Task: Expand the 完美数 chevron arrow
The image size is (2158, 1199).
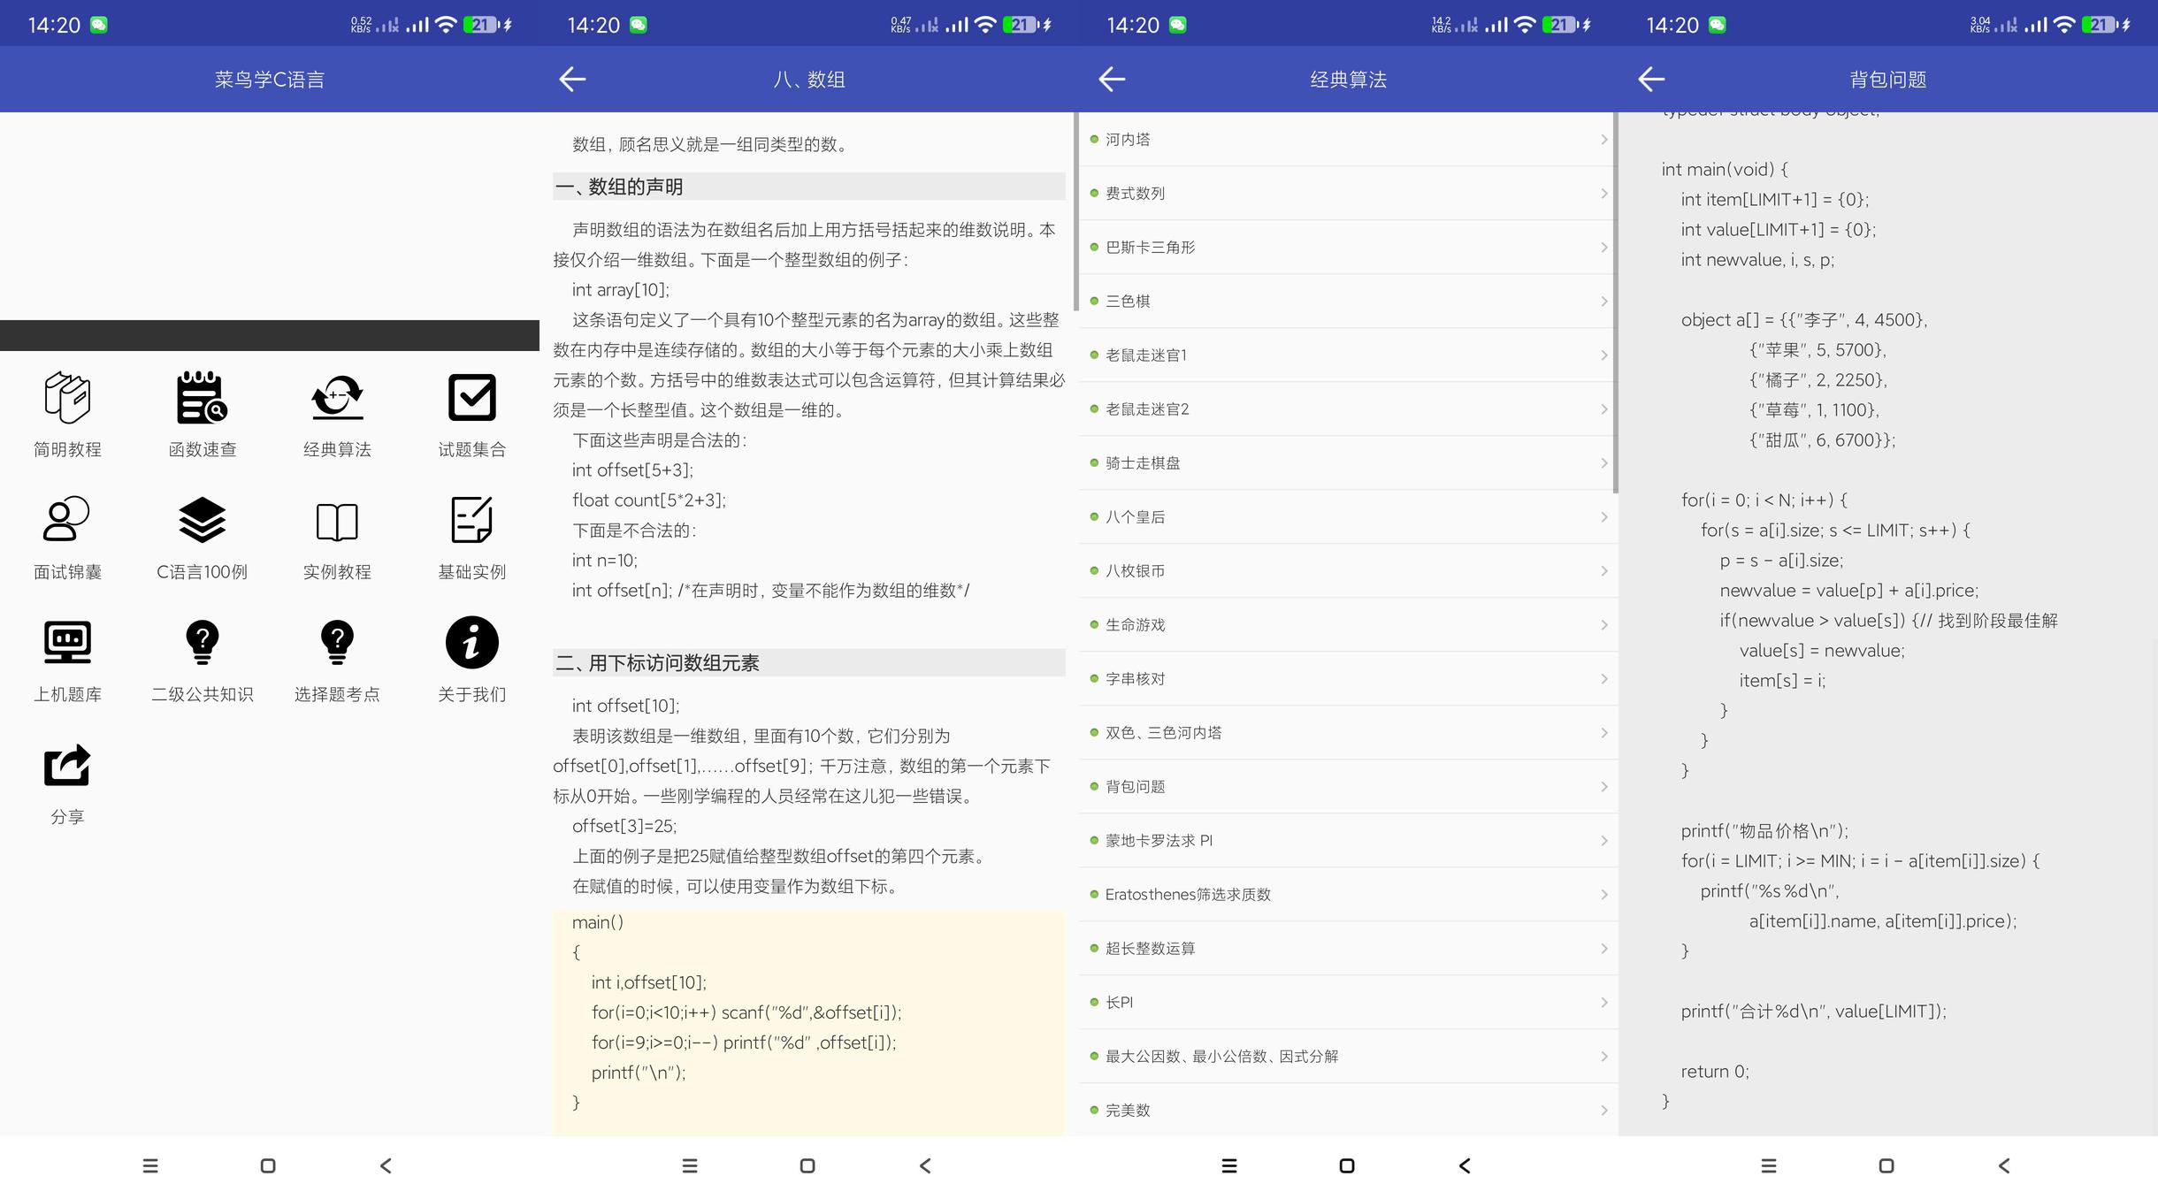Action: (x=1603, y=1111)
